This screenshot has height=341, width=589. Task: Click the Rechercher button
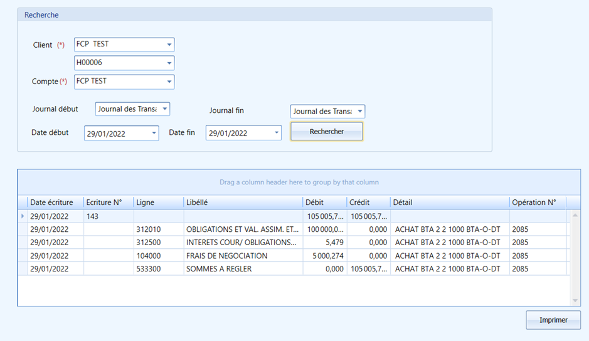click(x=326, y=132)
